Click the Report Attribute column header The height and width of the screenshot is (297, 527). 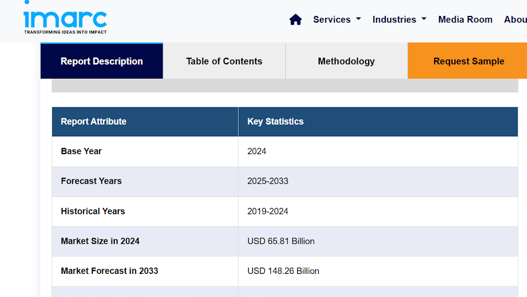[93, 122]
